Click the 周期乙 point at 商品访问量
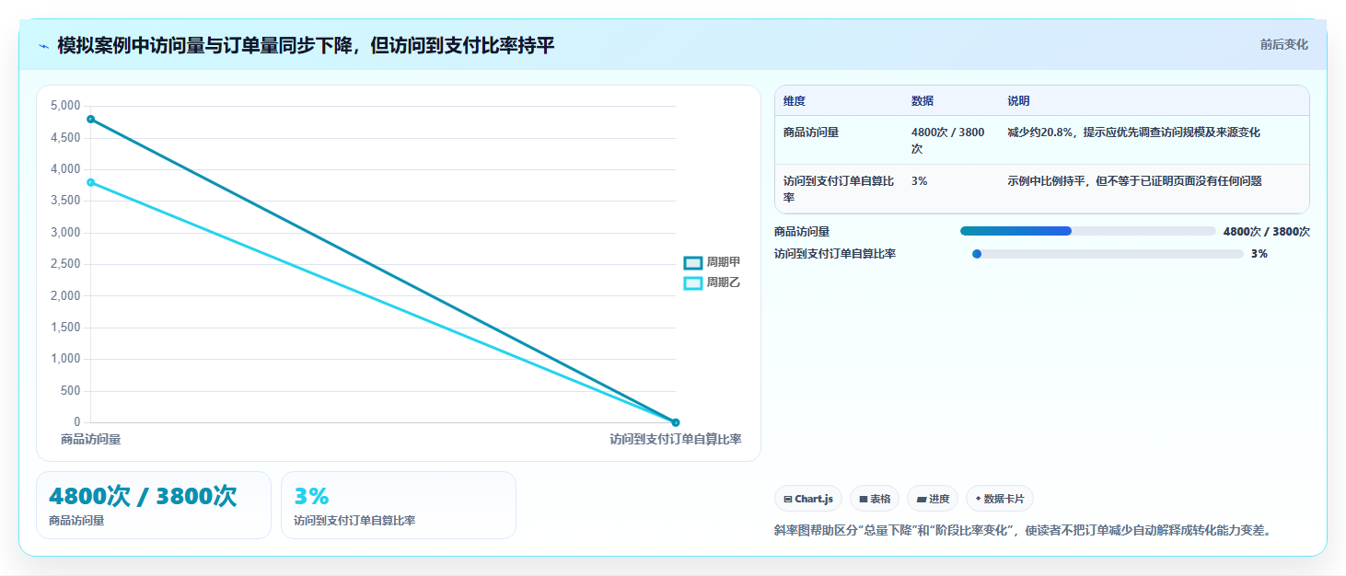 pyautogui.click(x=90, y=182)
